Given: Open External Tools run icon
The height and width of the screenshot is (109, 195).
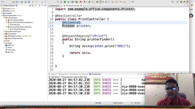Looking at the screenshot, I should (x=76, y=2).
